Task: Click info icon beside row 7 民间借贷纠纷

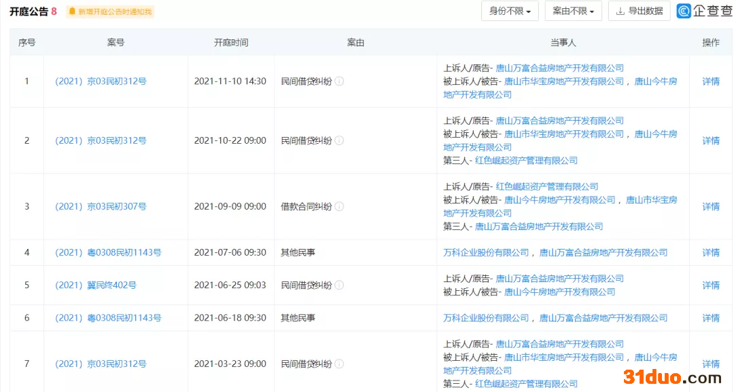Action: (339, 364)
